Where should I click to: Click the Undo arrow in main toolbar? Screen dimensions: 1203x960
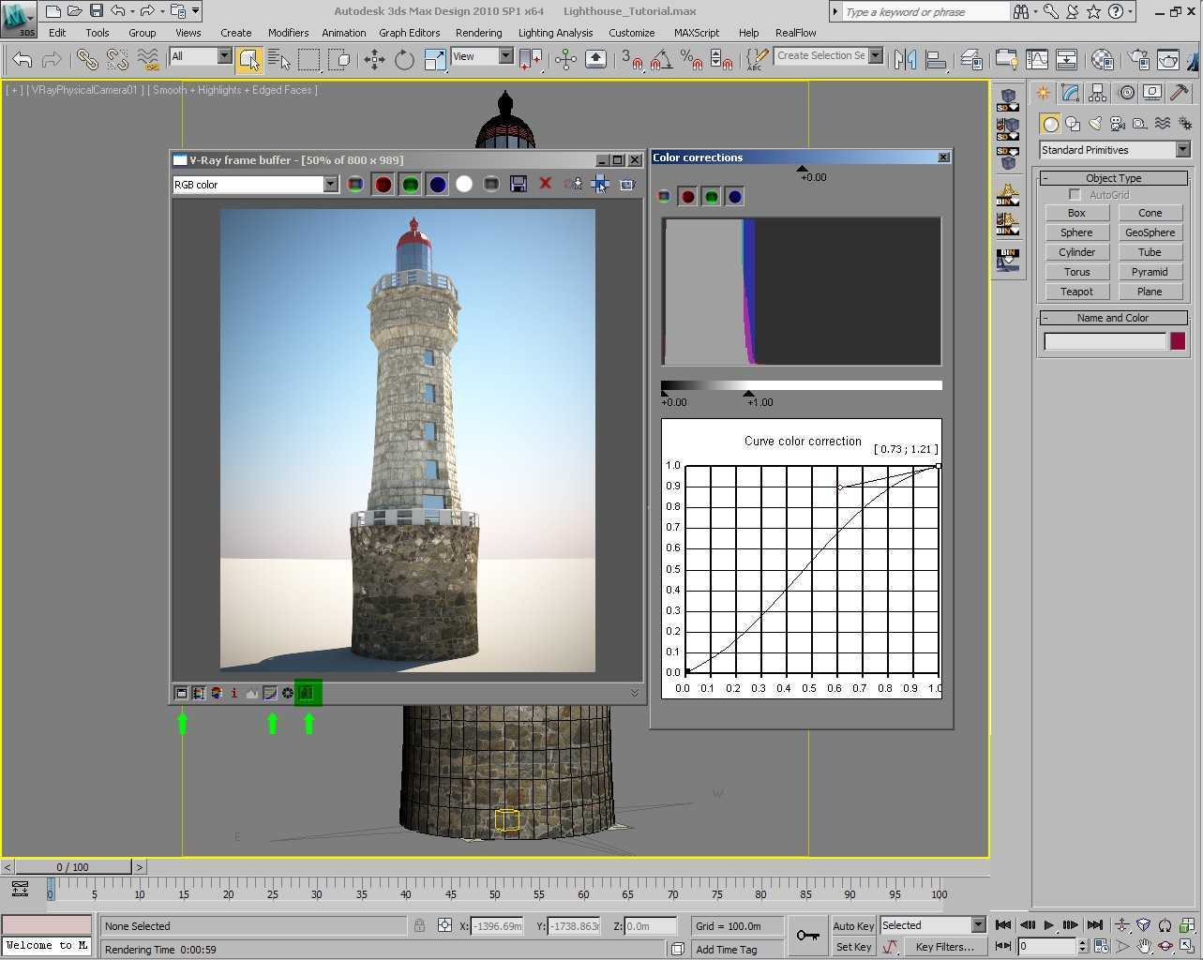click(23, 60)
